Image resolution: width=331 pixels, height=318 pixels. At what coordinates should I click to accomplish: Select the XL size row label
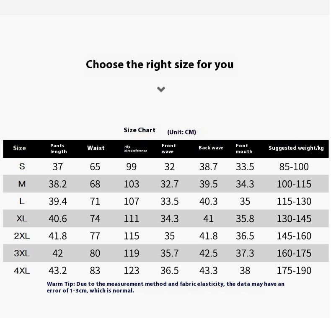[22, 218]
